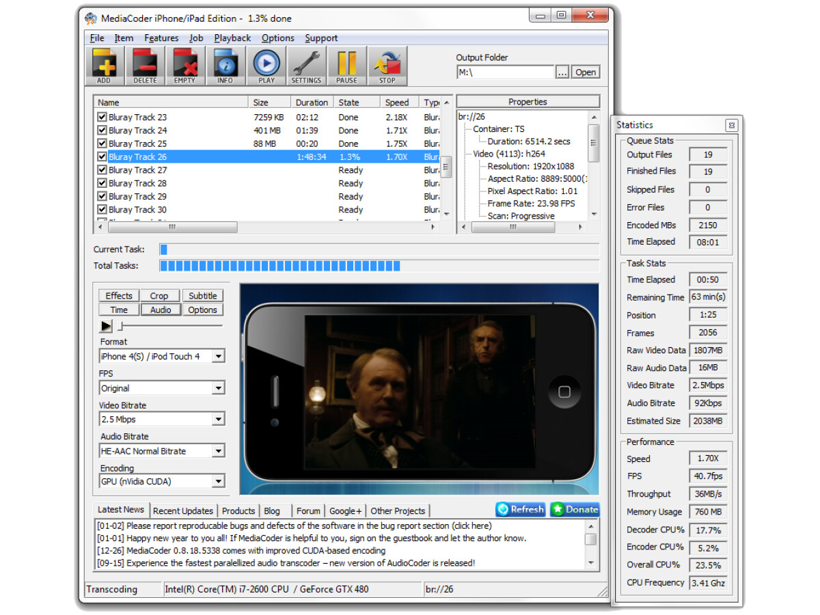Disable the Bluray Track 30 checkbox
The width and height of the screenshot is (820, 615).
[x=102, y=210]
